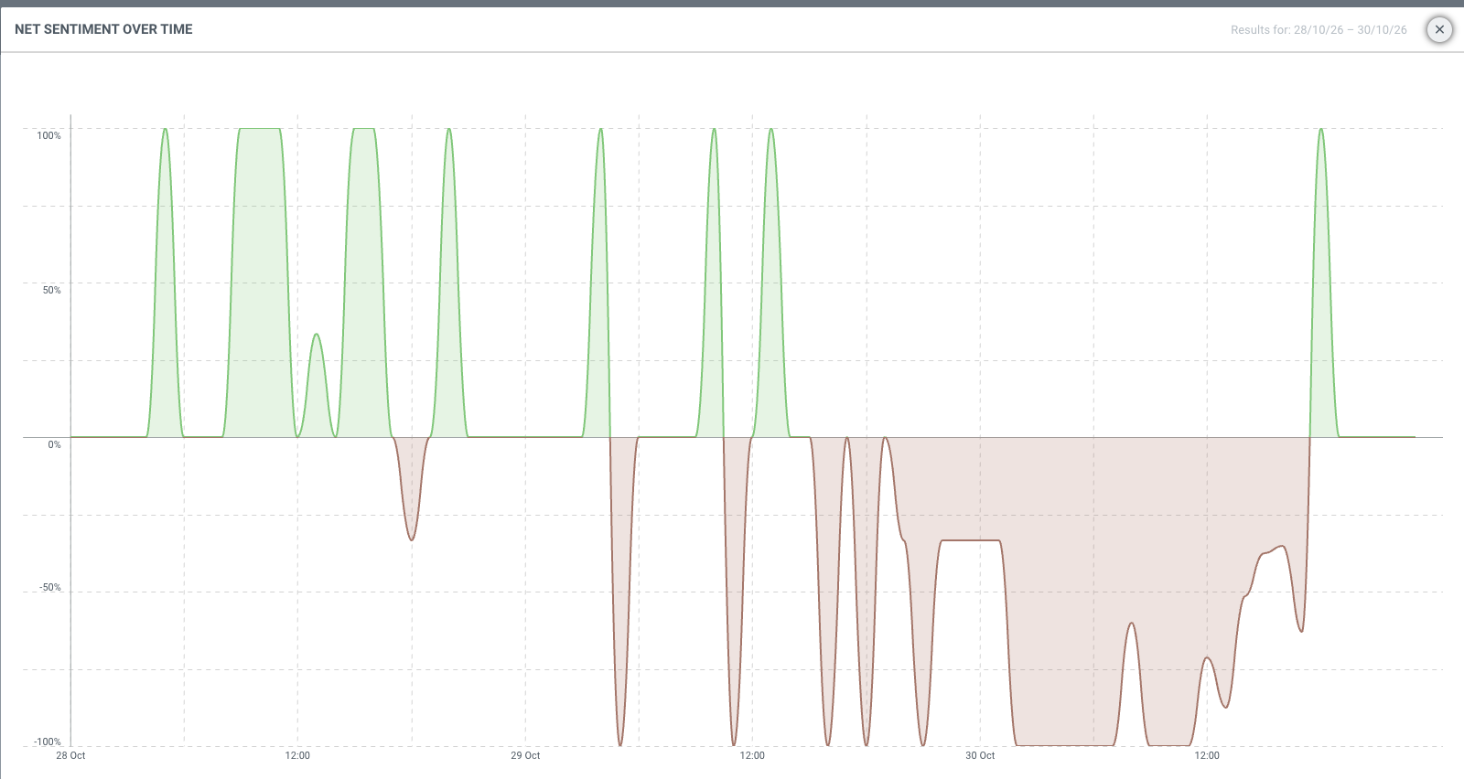Viewport: 1464px width, 779px height.
Task: Click the "0%" y-axis label
Action: click(x=54, y=444)
